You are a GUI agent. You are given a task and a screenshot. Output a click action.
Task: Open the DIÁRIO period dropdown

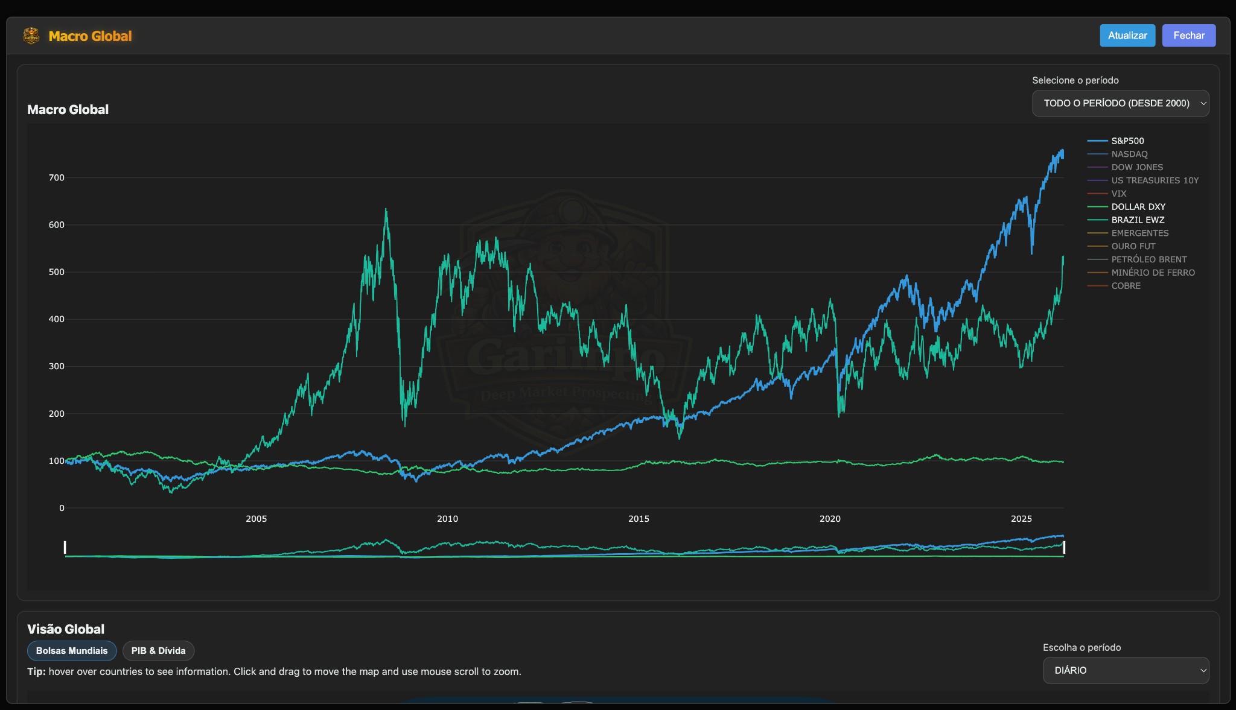1126,670
